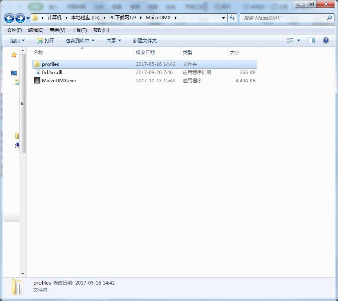Select 本地磁盘 (D:) in the address breadcrumb

coord(85,18)
